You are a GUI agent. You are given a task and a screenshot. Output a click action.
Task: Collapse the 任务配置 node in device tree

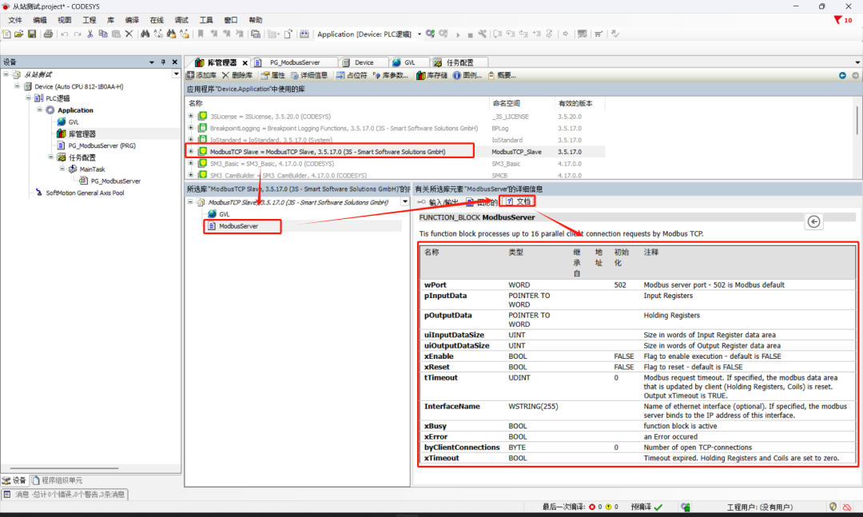click(50, 157)
